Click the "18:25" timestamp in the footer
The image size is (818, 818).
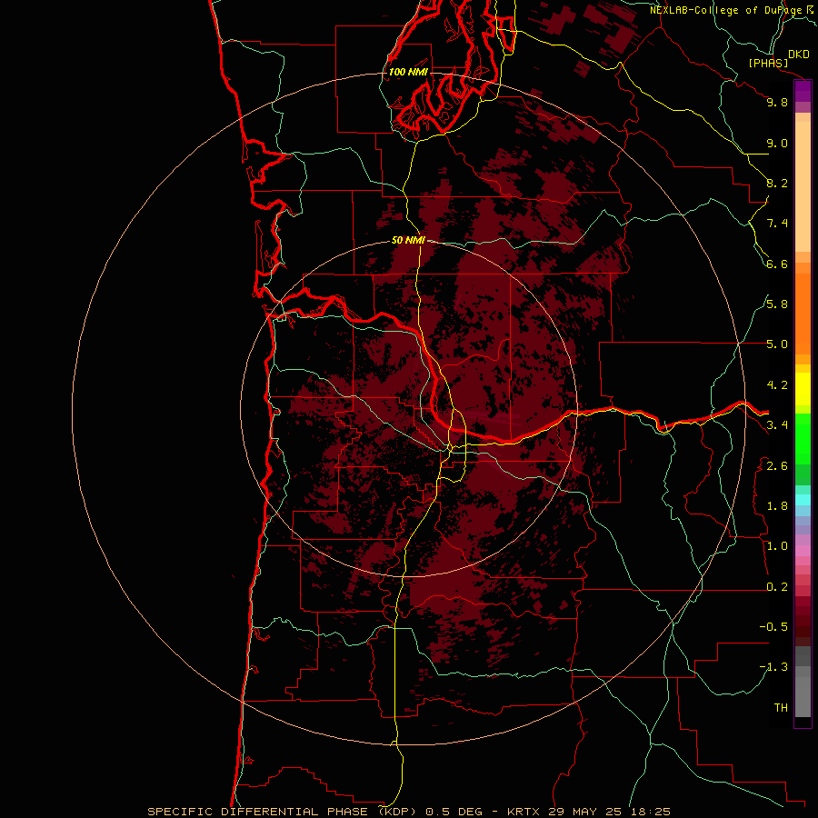point(649,812)
